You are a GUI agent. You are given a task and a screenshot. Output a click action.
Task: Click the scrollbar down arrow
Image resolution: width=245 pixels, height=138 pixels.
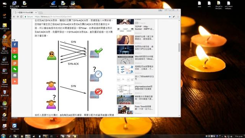pyautogui.click(x=179, y=116)
